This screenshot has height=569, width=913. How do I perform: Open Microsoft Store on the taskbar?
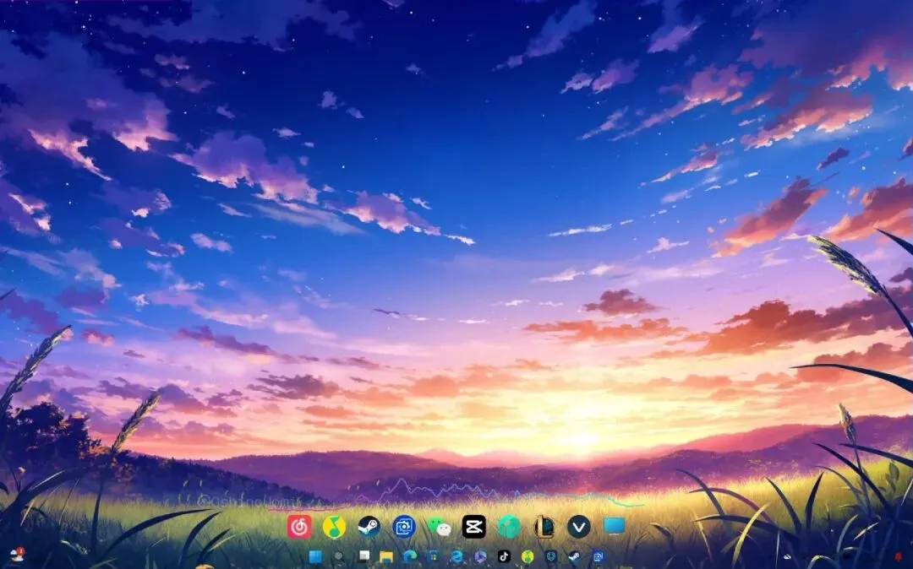tap(433, 557)
